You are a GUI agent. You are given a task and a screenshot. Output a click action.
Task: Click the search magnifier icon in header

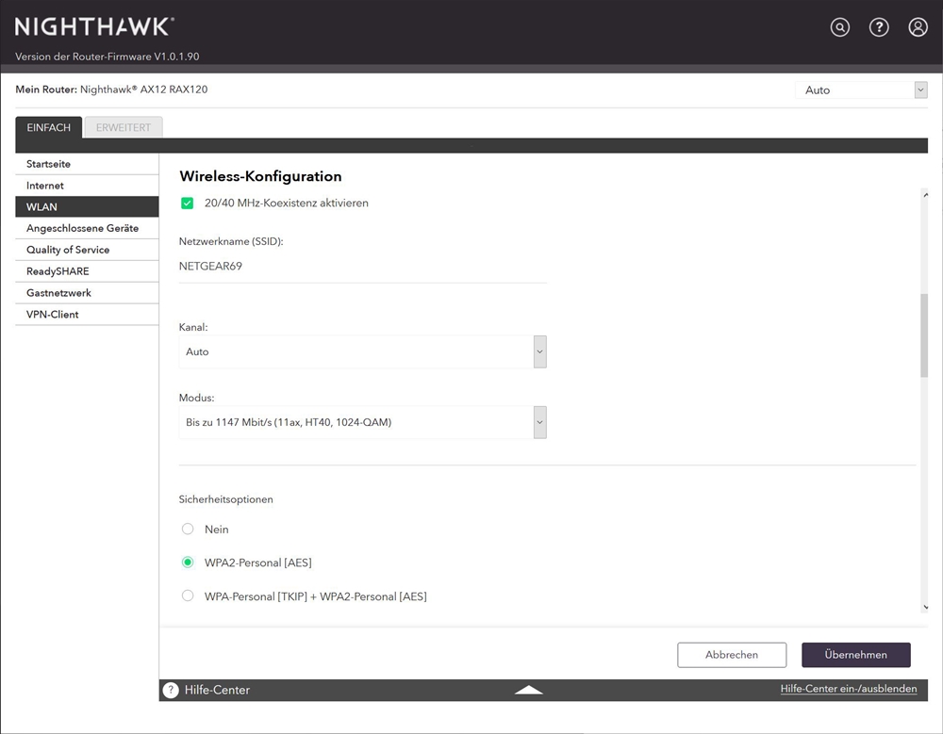[839, 27]
